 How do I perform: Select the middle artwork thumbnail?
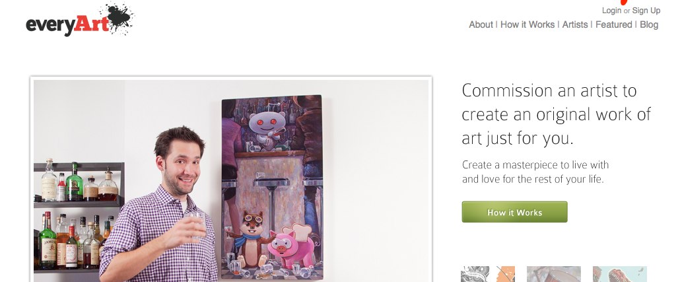(x=554, y=274)
